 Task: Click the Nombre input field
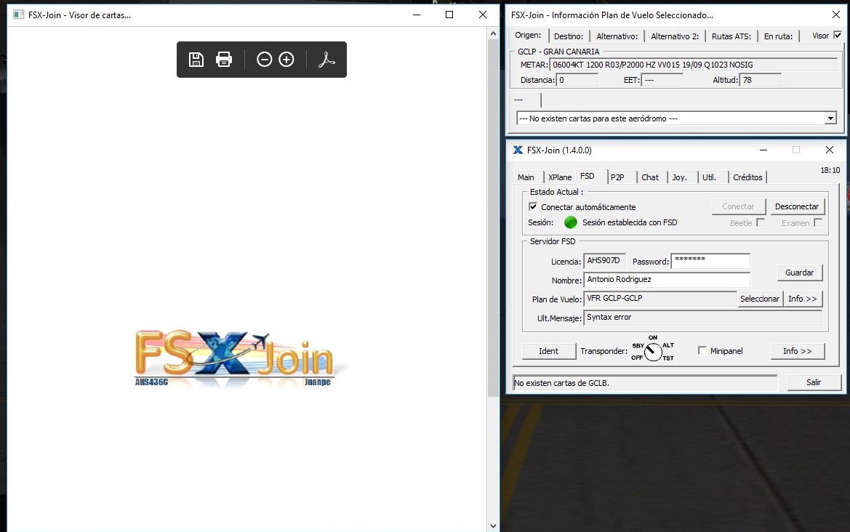[666, 280]
